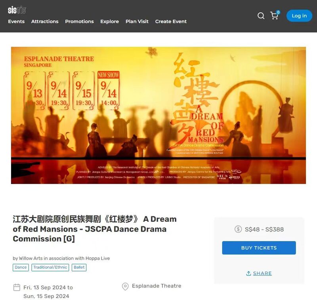Click the BUY TICKETS button
Screen dimensions: 317x300
259,248
